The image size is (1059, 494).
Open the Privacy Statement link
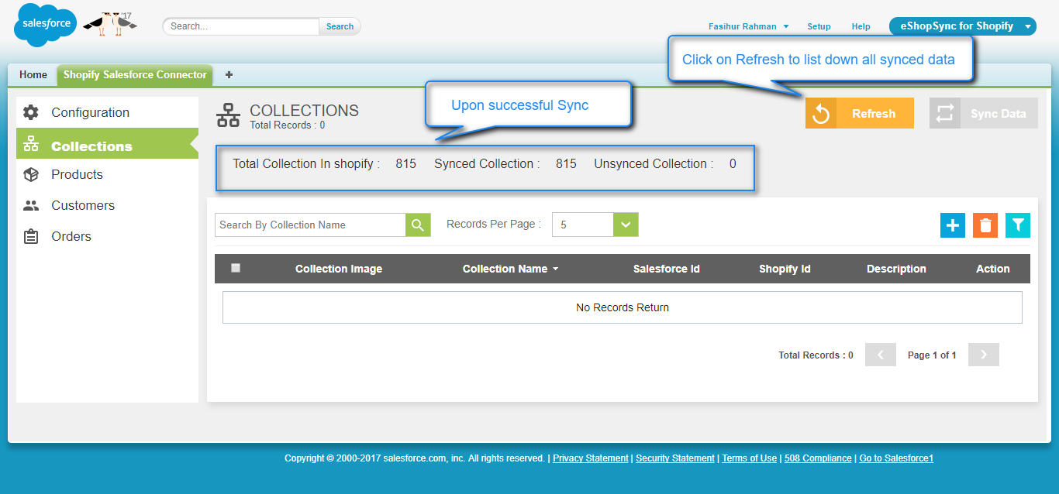pyautogui.click(x=590, y=458)
